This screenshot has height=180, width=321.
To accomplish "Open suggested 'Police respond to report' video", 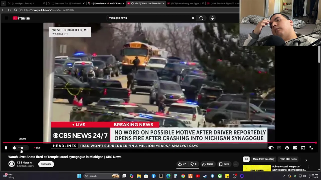I will click(289, 168).
